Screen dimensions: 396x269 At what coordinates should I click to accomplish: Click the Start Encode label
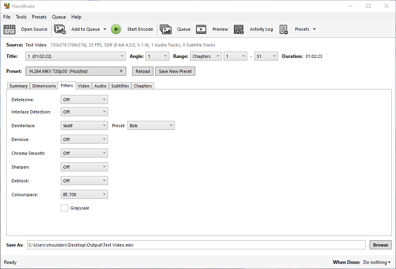tap(140, 29)
